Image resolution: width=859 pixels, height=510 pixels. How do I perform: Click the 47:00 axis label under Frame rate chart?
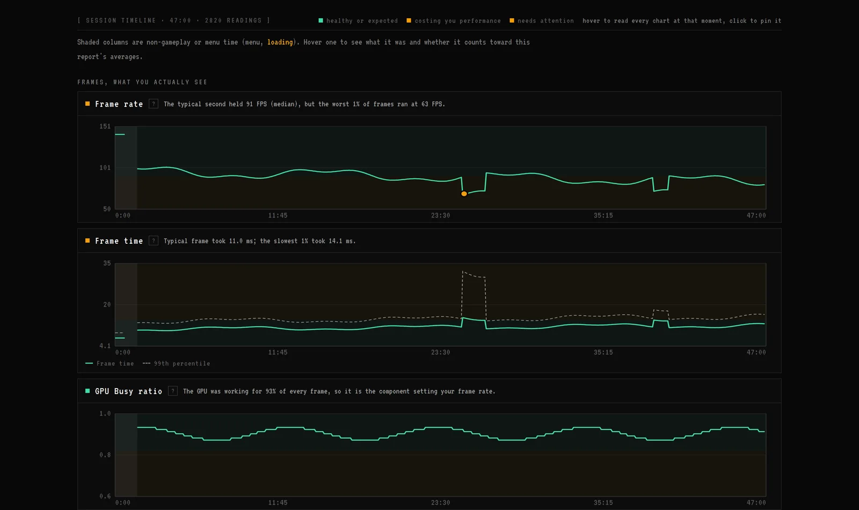(756, 215)
